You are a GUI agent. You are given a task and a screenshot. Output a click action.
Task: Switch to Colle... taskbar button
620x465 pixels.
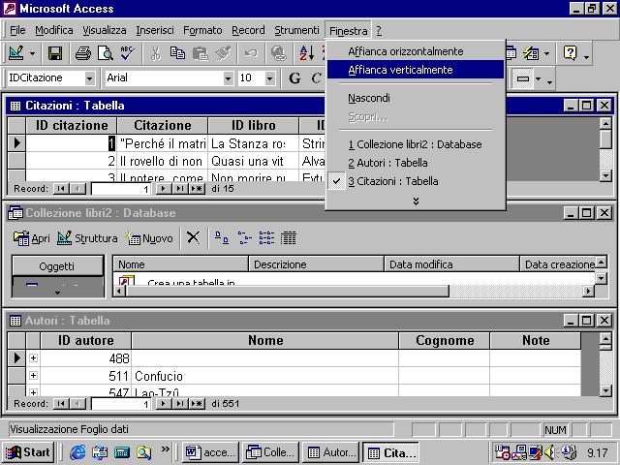(270, 452)
